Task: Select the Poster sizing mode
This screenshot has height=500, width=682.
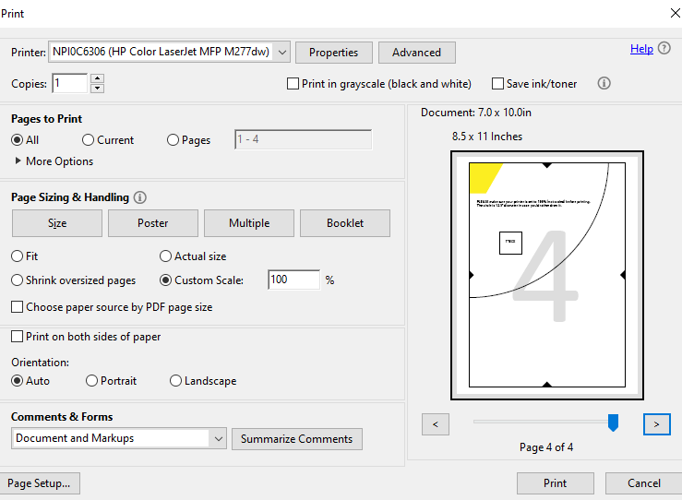Action: (x=153, y=223)
